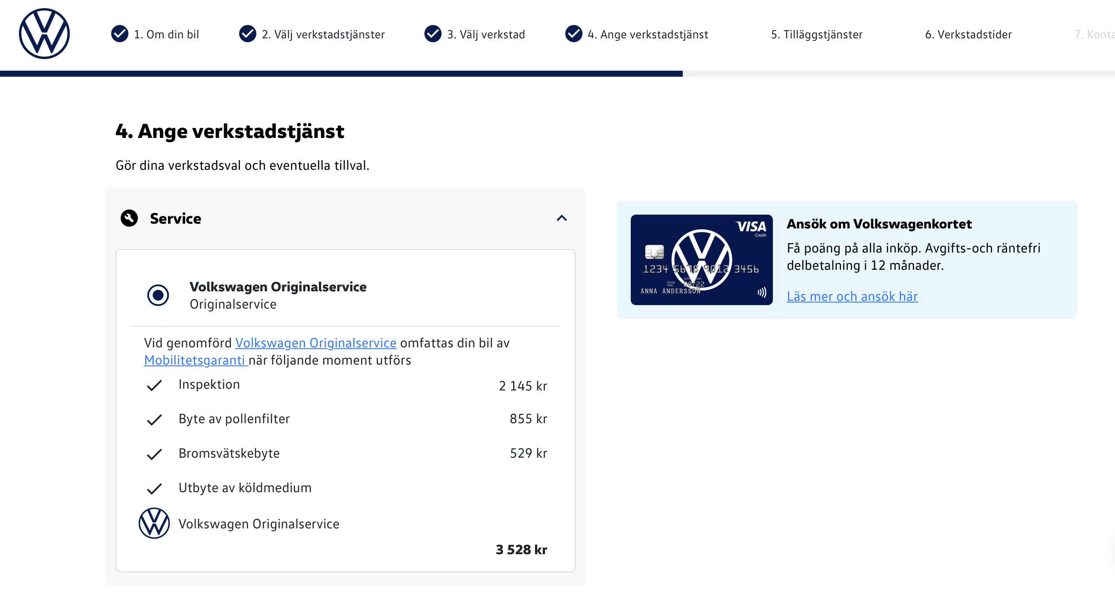This screenshot has height=593, width=1115.
Task: Click the Ansök om Volkswagenkortet heading
Action: pos(879,224)
